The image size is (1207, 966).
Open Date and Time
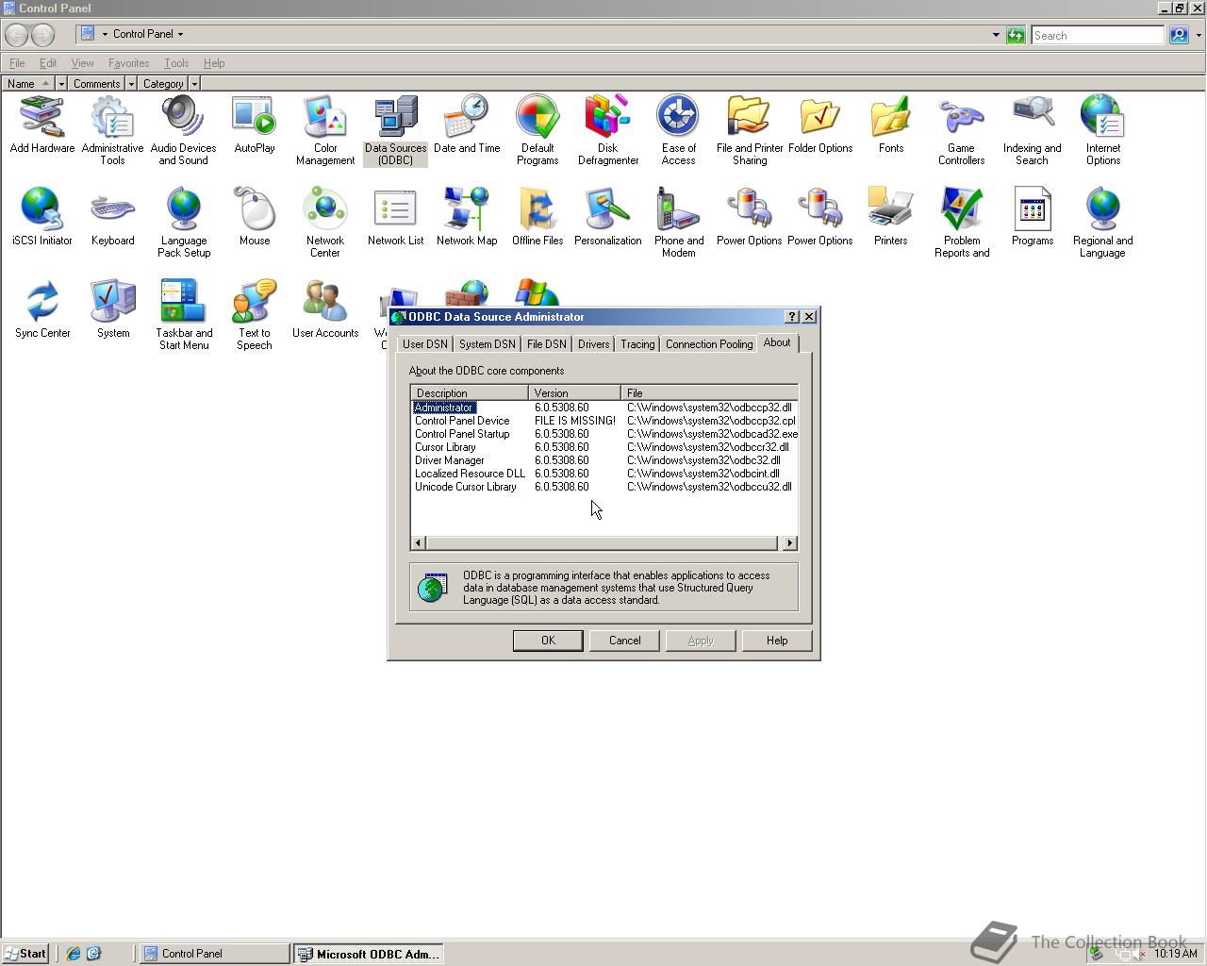467,125
